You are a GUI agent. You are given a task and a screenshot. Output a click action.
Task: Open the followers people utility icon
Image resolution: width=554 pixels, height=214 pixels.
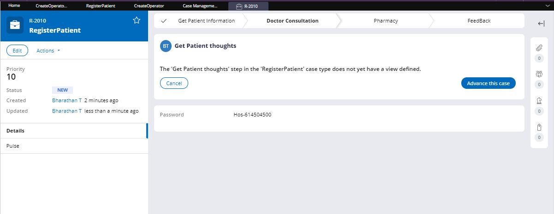tap(539, 75)
